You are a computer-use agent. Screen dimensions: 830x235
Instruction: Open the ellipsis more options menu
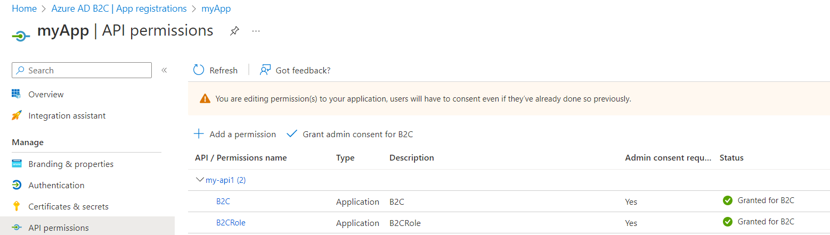click(256, 31)
